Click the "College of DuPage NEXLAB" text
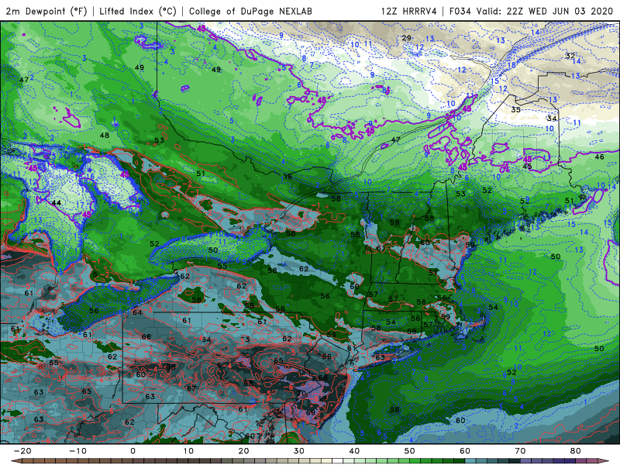Screen dimensions: 620x465 [250, 11]
